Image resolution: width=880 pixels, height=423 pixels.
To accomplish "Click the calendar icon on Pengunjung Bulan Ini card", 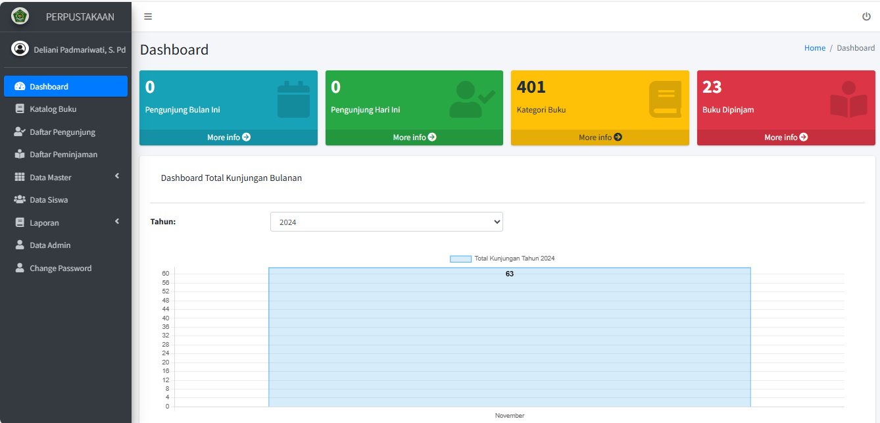I will click(293, 99).
